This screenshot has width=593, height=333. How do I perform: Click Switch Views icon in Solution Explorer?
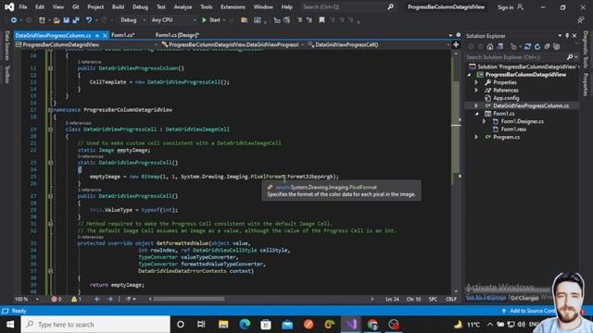(500, 47)
